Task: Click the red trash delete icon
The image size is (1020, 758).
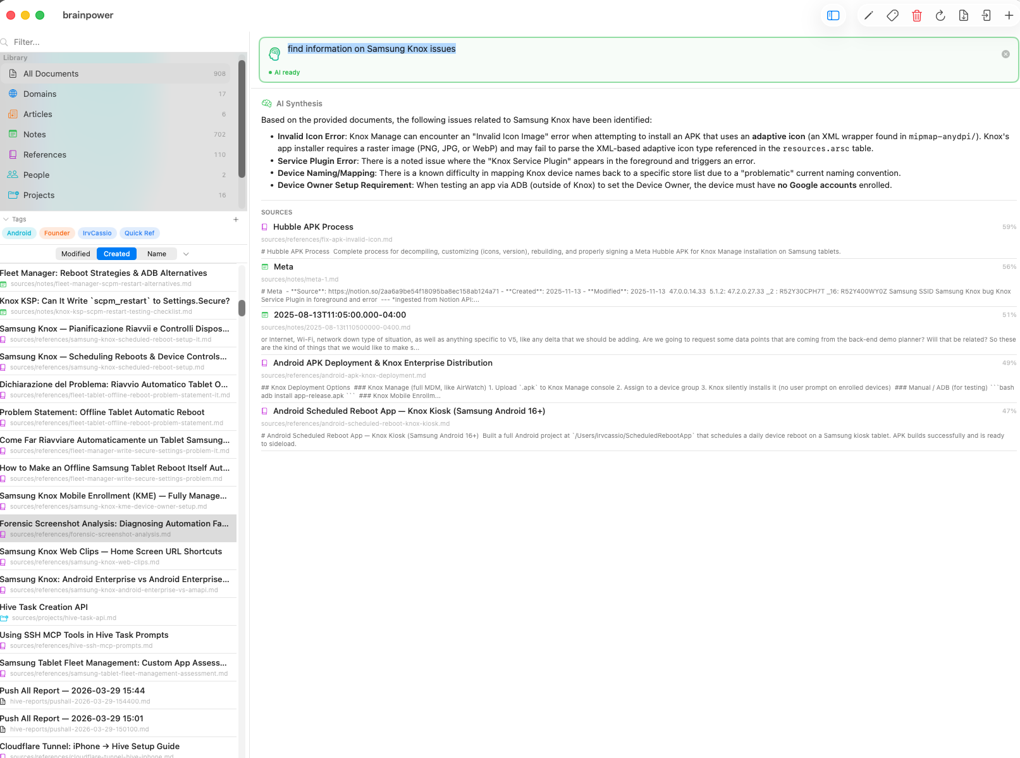Action: click(x=917, y=16)
